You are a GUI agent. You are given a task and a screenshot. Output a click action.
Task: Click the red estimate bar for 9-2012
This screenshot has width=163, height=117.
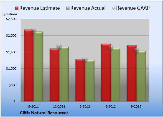coord(132,73)
